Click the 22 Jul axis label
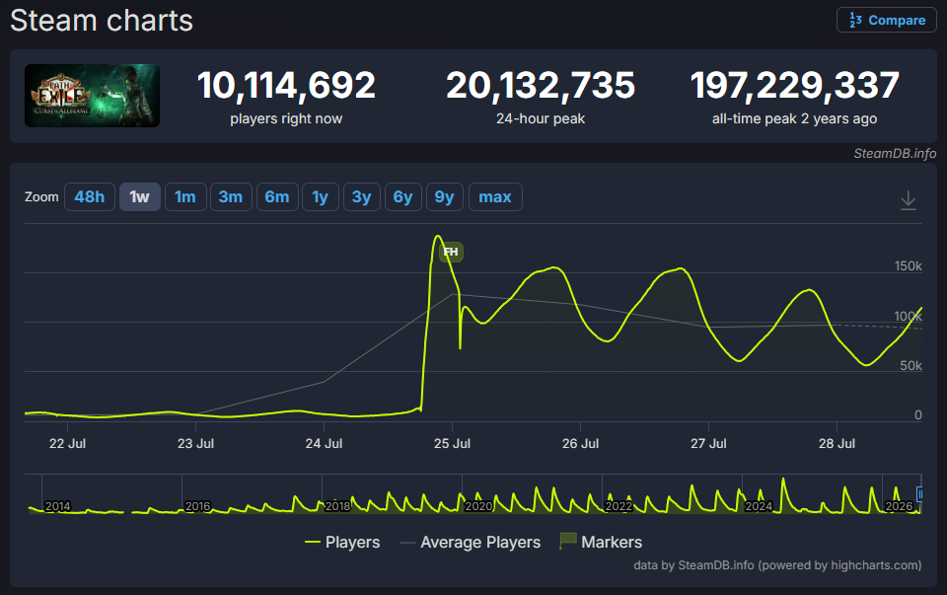 (x=67, y=443)
